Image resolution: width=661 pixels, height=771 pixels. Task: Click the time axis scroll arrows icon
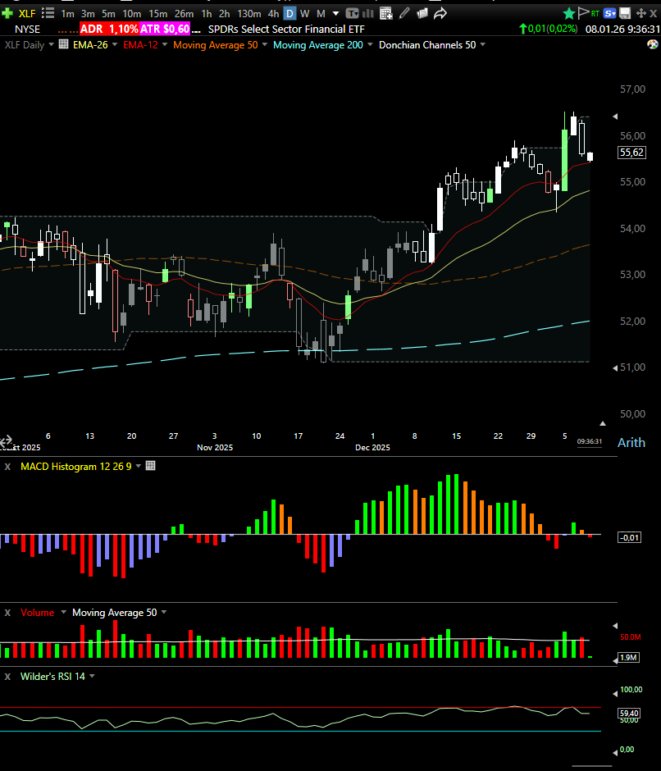point(6,440)
